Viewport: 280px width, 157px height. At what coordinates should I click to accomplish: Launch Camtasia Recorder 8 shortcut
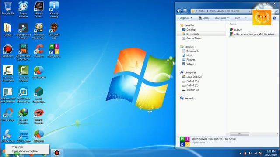(x=8, y=73)
